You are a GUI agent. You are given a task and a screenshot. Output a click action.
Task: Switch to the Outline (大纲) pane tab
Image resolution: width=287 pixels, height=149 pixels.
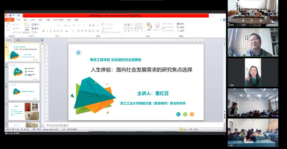pos(18,40)
